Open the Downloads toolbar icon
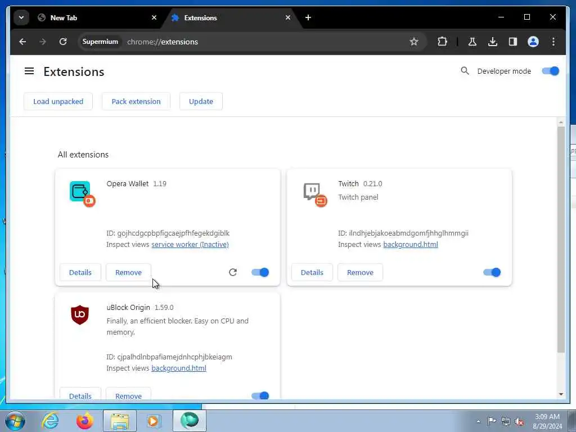Viewport: 576px width, 432px height. point(493,42)
